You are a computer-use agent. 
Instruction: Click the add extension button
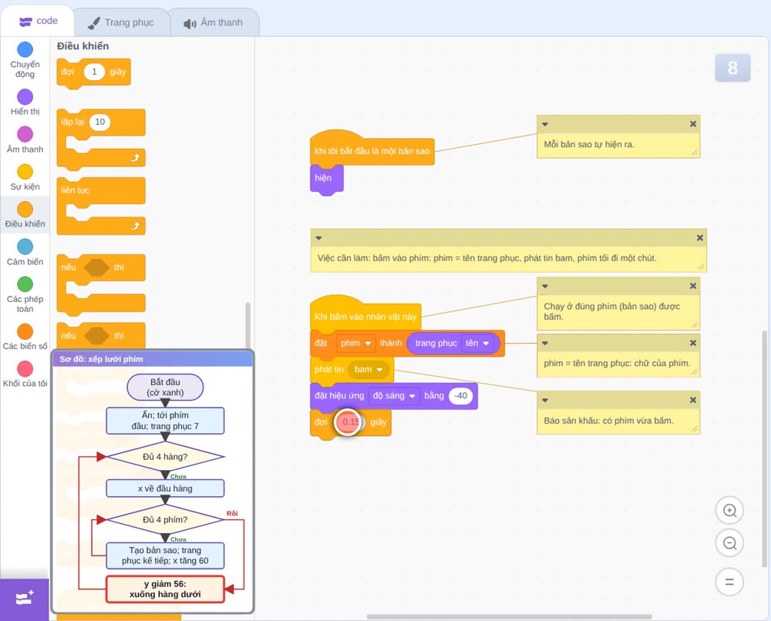click(25, 599)
